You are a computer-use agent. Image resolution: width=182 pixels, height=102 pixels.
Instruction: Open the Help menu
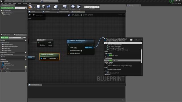coord(30,3)
